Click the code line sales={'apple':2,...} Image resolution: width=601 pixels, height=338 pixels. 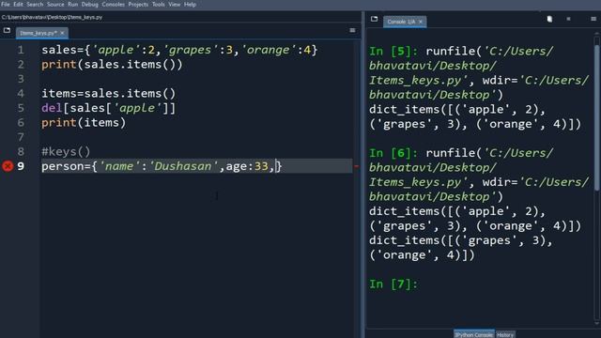179,50
